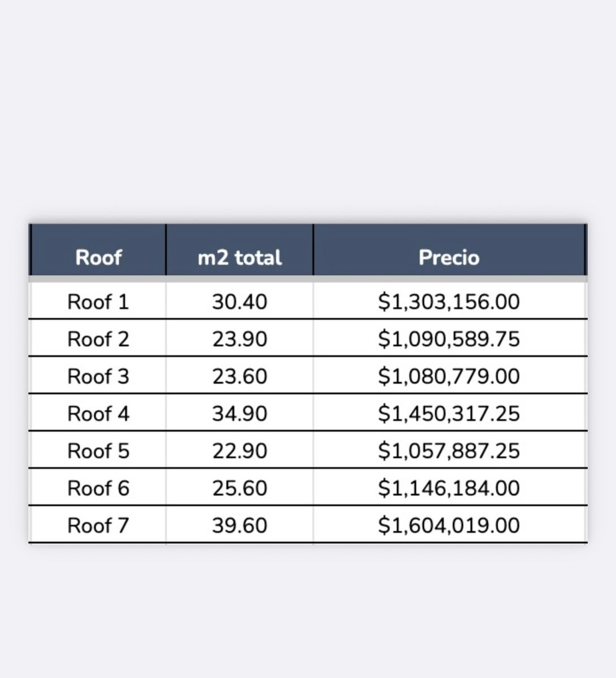Image resolution: width=616 pixels, height=678 pixels.
Task: Select the Roof 7 cell
Action: [x=98, y=525]
